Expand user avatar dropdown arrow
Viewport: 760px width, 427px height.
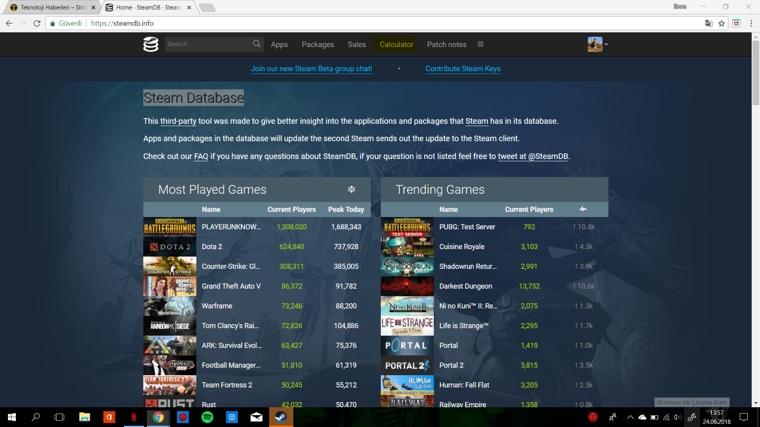[x=606, y=44]
